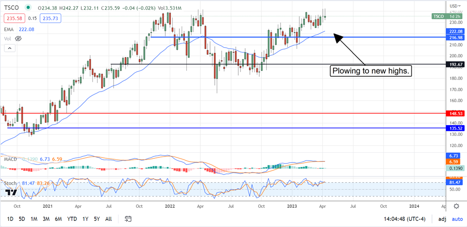Select the black horizontal line at 192.67
Image resolution: width=467 pixels, height=227 pixels.
(278, 64)
